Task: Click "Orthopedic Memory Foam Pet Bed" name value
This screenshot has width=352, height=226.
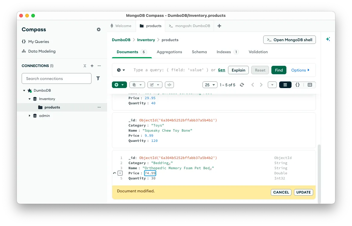Action: (178, 168)
